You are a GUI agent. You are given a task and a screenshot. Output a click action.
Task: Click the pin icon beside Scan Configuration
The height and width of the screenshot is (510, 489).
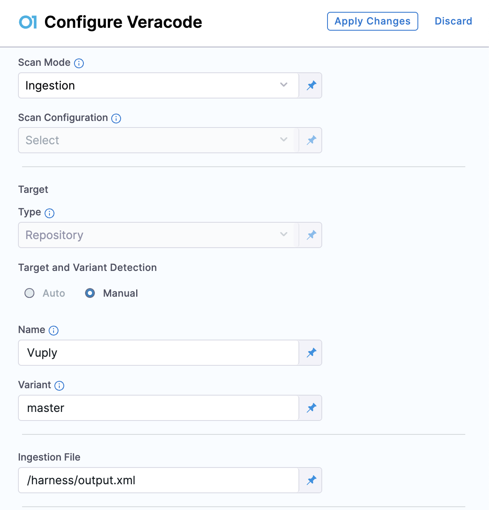tap(311, 140)
